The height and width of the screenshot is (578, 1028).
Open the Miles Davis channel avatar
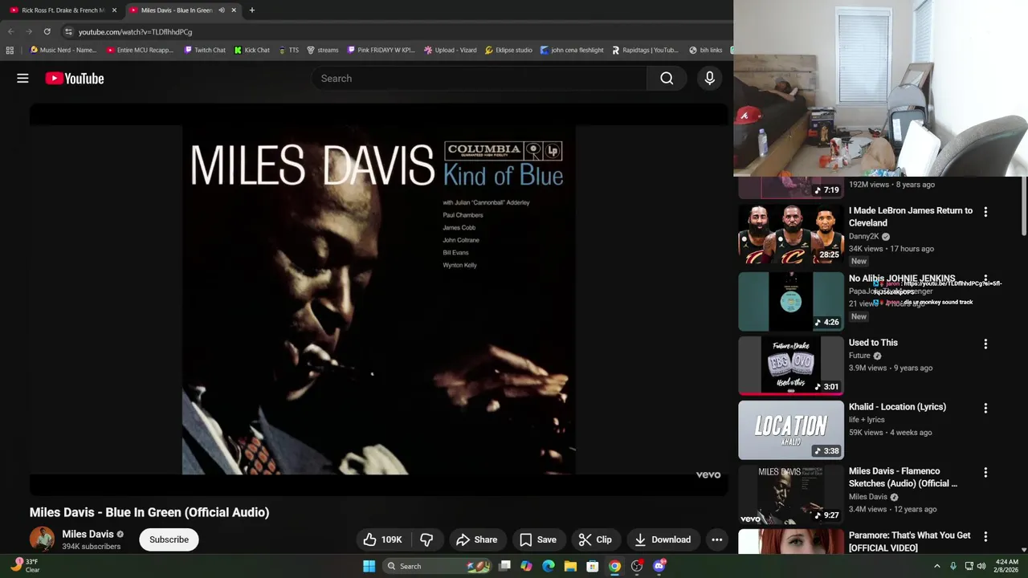tap(42, 539)
